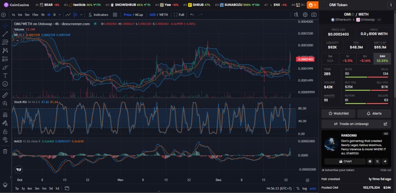
Task: Switch chart to MCap view
Action: click(139, 15)
